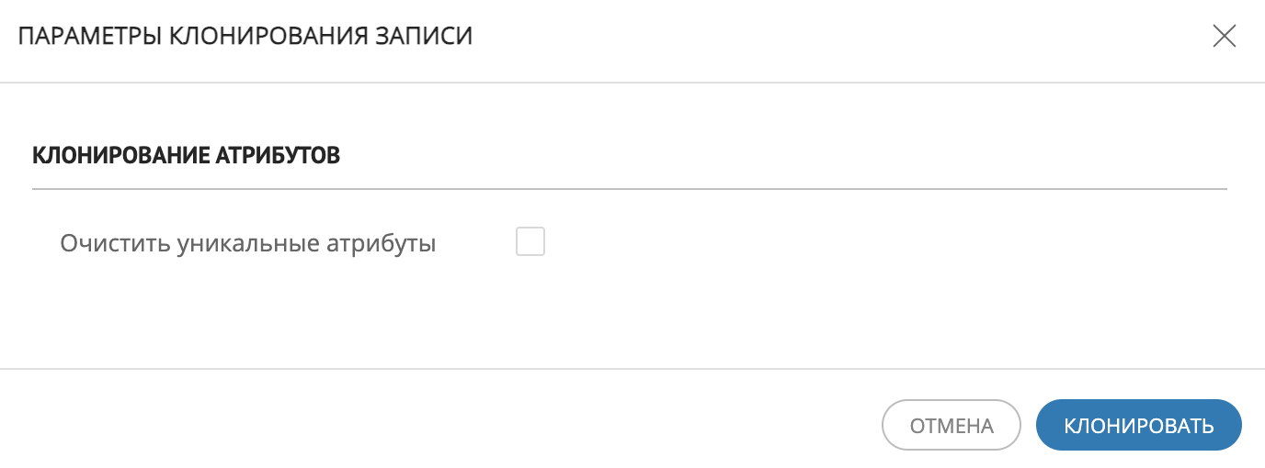Image resolution: width=1265 pixels, height=468 pixels.
Task: Enable the 'Очистить уникальные атрибуты' checkbox
Action: point(530,242)
